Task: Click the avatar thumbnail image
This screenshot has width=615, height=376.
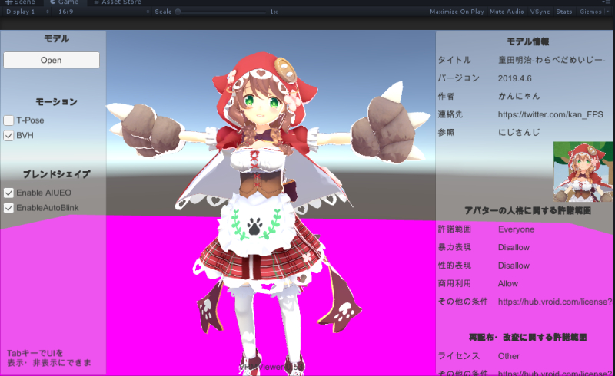Action: point(583,172)
